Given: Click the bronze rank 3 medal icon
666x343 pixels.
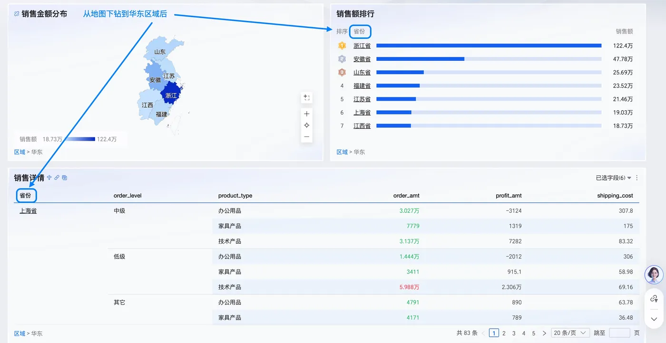Looking at the screenshot, I should coord(342,72).
